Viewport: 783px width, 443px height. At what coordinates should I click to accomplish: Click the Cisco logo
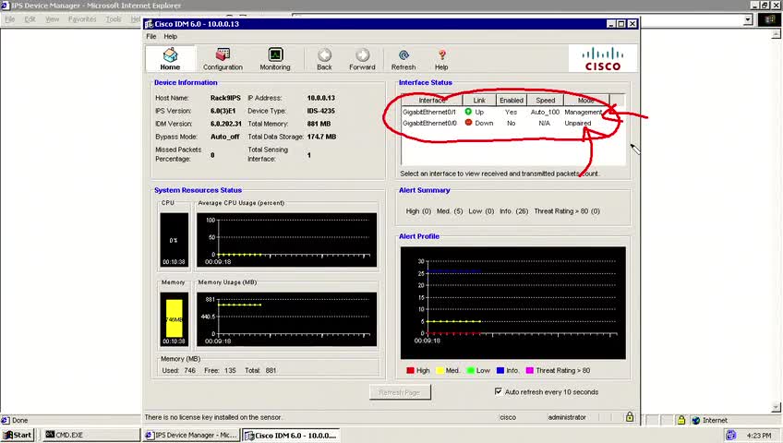603,59
